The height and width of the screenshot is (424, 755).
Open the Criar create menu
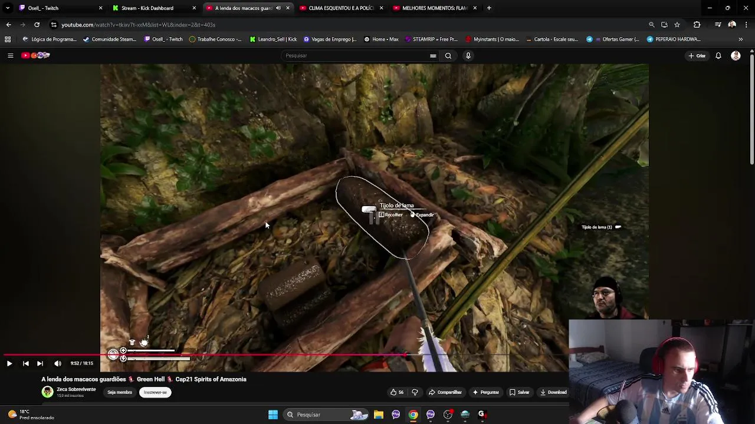point(697,56)
